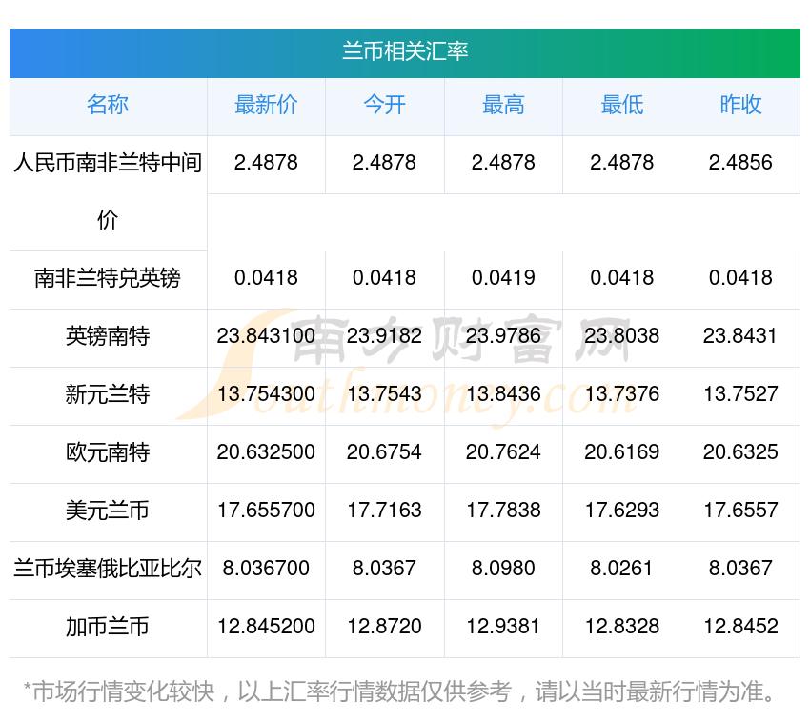Viewport: 810px width, 721px height.
Task: Open the 加币兰币 row name
Action: pos(108,627)
